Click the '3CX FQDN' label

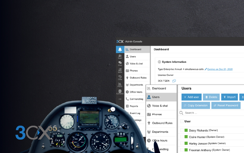click(x=164, y=81)
